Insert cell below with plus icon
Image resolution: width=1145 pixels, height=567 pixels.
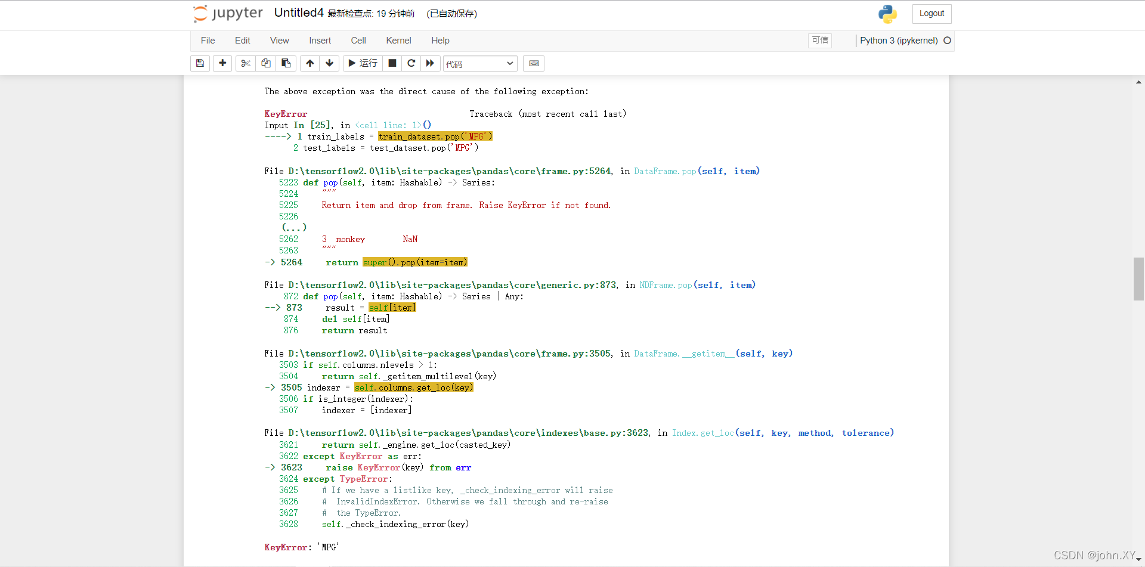(222, 63)
